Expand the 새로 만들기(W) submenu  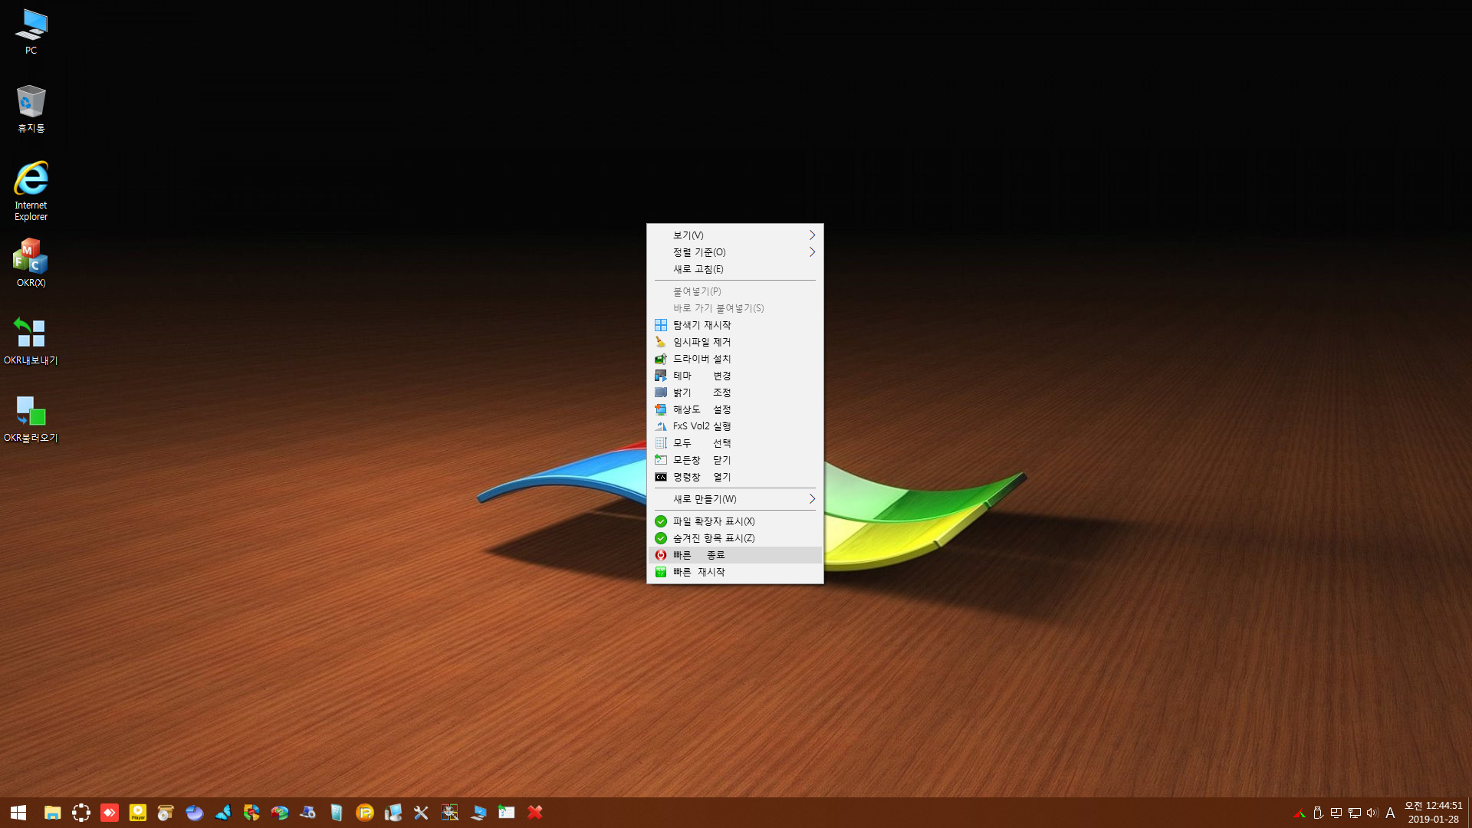point(734,499)
